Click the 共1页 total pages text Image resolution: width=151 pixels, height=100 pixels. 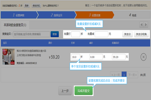click(143, 75)
